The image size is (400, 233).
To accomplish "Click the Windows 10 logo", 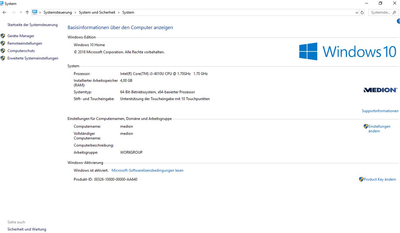I will pos(348,51).
